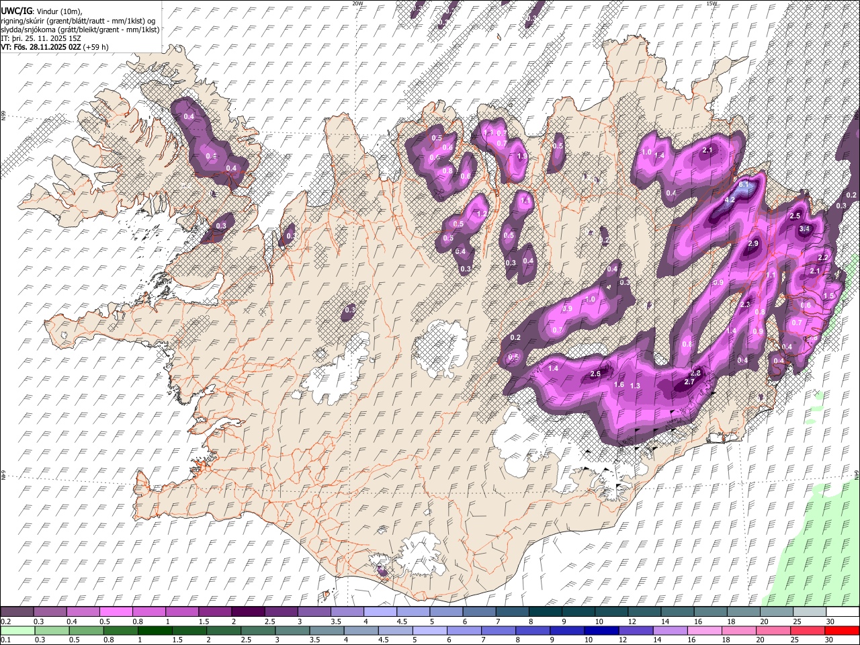This screenshot has width=860, height=645.
Task: Click the '15W' longitude label
Action: point(712,3)
